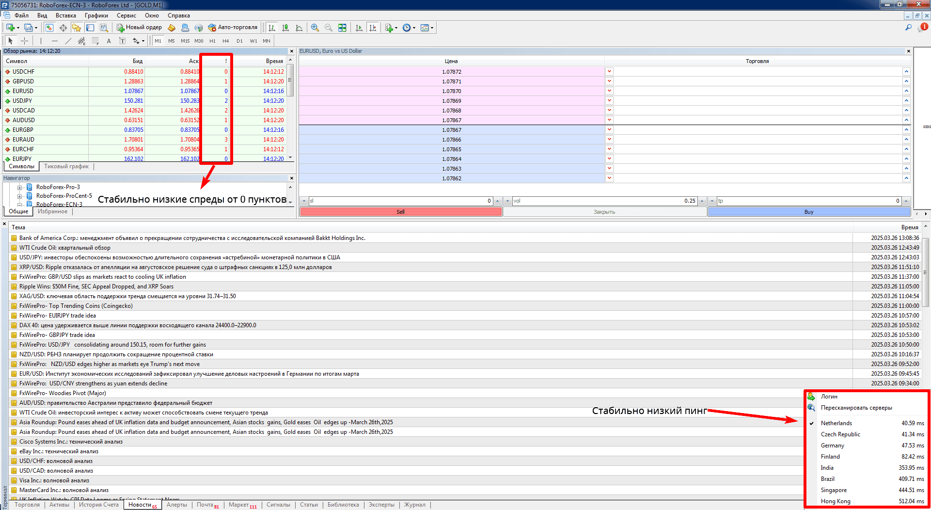Open the profiles toolbar icon

point(28,28)
